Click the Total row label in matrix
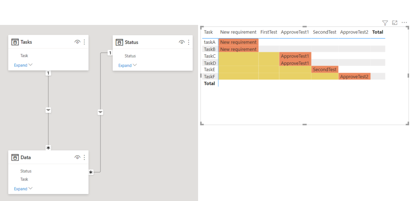Viewport: 417px width, 201px height. coord(209,84)
